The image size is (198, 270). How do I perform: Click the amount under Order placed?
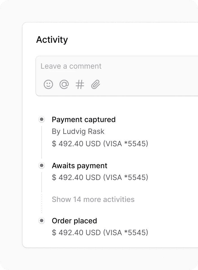tap(100, 233)
